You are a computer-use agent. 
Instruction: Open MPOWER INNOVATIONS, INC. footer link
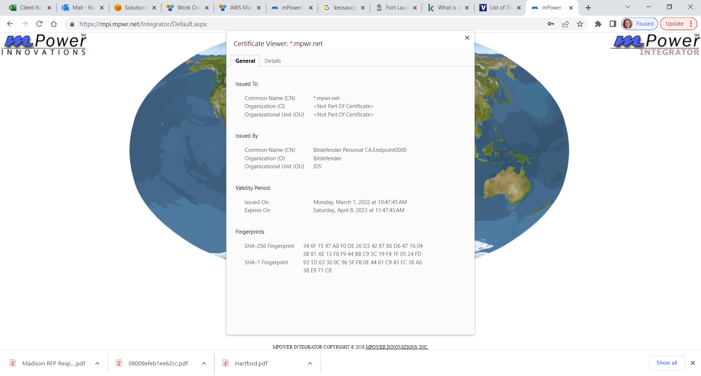pos(397,347)
